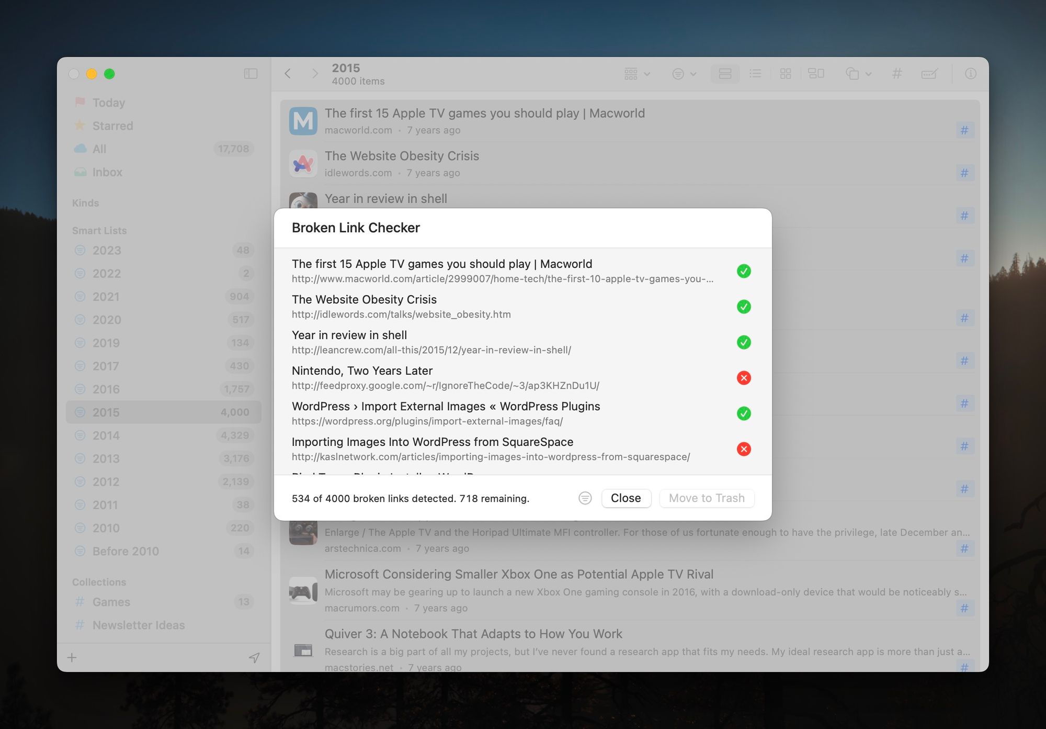Click the green check for Website Obesity Crisis

pos(743,307)
